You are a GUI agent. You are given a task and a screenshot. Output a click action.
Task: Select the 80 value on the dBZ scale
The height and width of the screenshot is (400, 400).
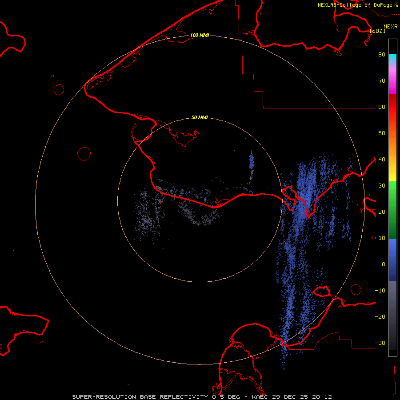(x=382, y=55)
